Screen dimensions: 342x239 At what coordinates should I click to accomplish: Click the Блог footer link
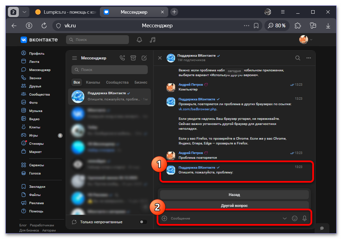23,225
